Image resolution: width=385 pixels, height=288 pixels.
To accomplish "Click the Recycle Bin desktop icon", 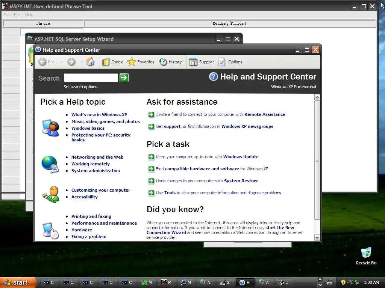I will click(x=366, y=256).
